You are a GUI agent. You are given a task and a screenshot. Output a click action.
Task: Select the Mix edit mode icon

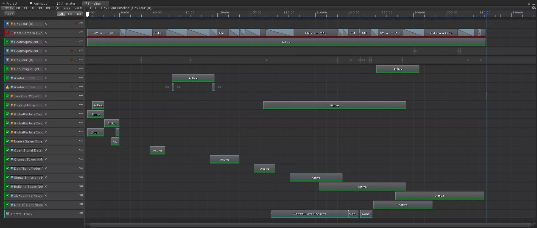[61, 14]
